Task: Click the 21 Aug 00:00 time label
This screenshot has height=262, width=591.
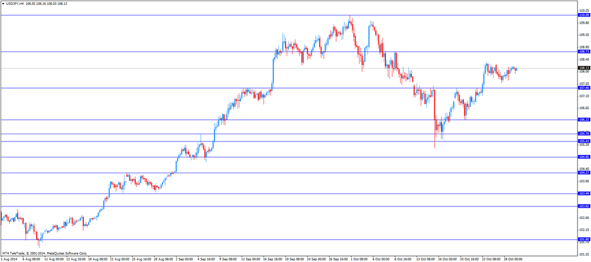Action: (119, 260)
